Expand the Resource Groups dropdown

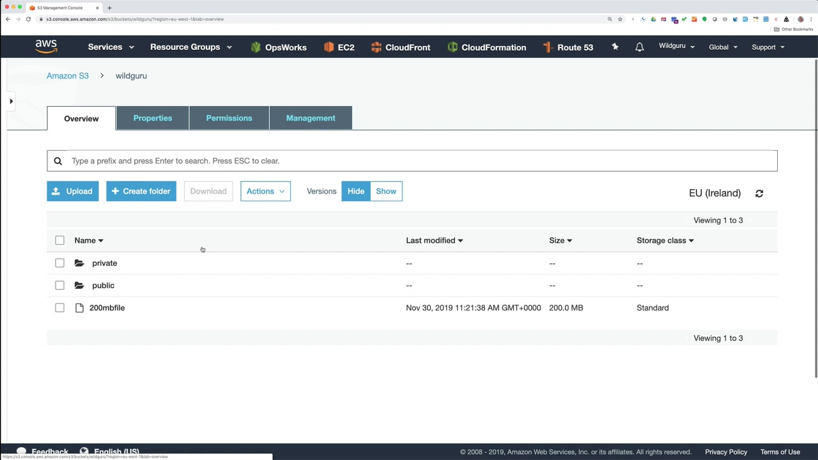[x=191, y=47]
